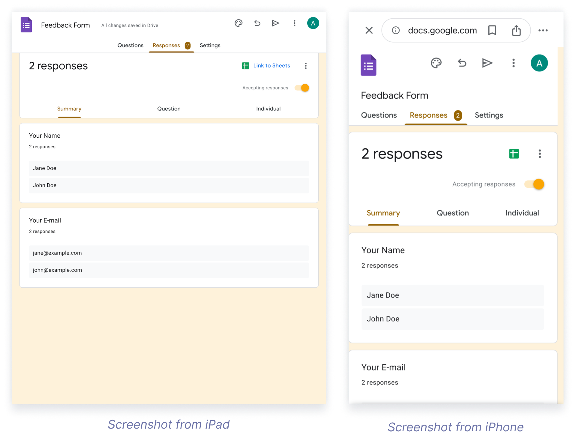Click palette icon in iPhone screenshot
Viewport: 576px width, 446px height.
(436, 63)
